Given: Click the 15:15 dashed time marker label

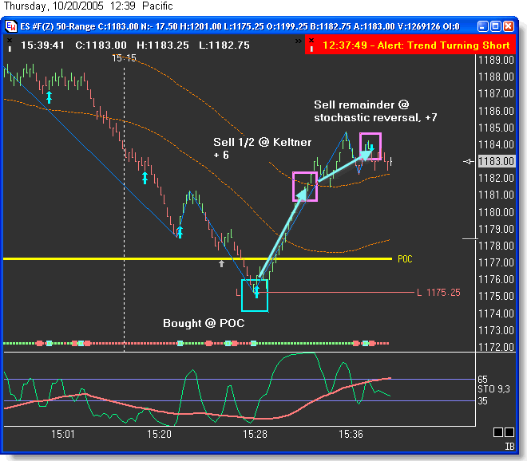Looking at the screenshot, I should (123, 58).
